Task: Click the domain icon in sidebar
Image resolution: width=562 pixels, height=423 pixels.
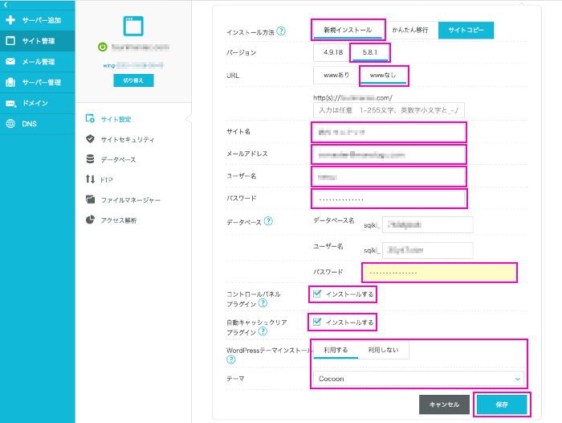Action: (x=10, y=104)
